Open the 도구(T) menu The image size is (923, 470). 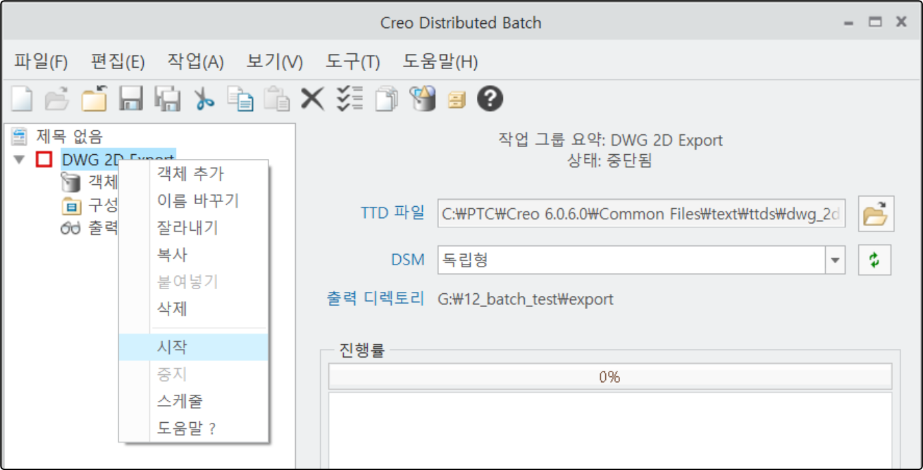[x=352, y=62]
